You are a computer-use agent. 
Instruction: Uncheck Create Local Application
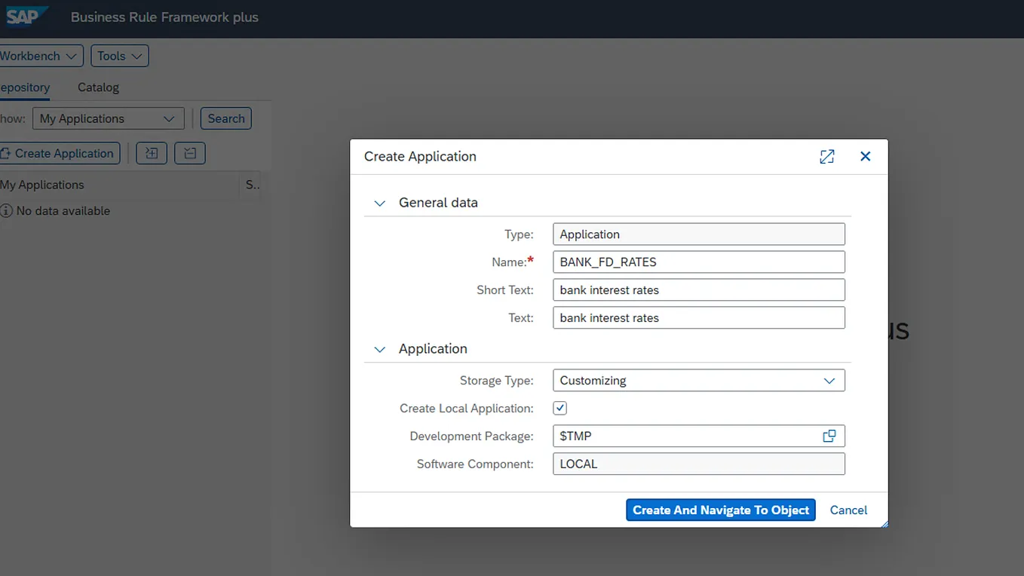pos(560,408)
